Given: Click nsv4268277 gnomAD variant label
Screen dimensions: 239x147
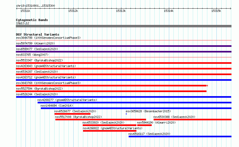Looking at the screenshot, I should pos(67,100).
